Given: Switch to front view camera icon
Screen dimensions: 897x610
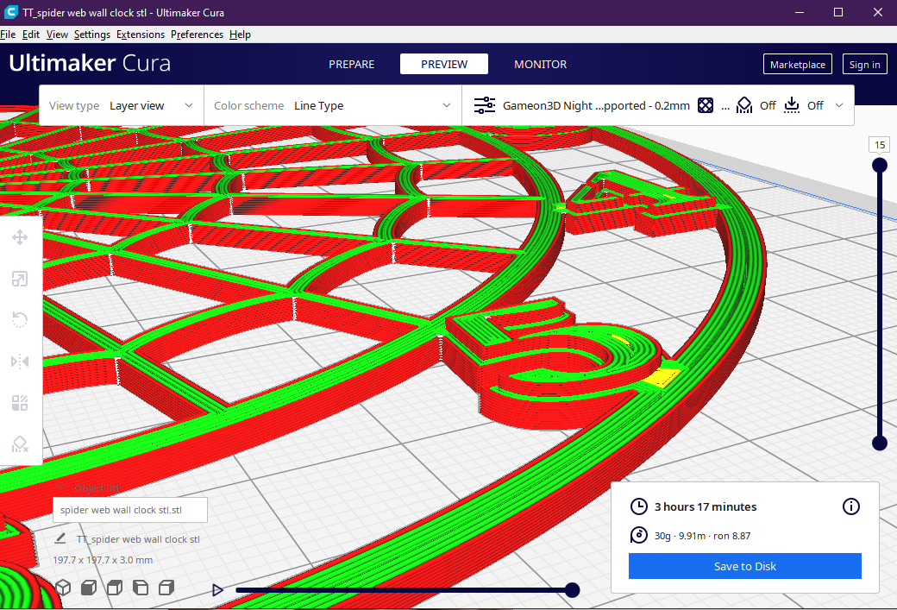Looking at the screenshot, I should tap(89, 588).
